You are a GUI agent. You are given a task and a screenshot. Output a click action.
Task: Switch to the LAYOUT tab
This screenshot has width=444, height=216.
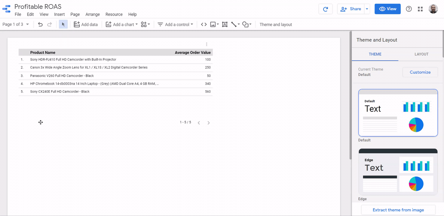coord(421,54)
